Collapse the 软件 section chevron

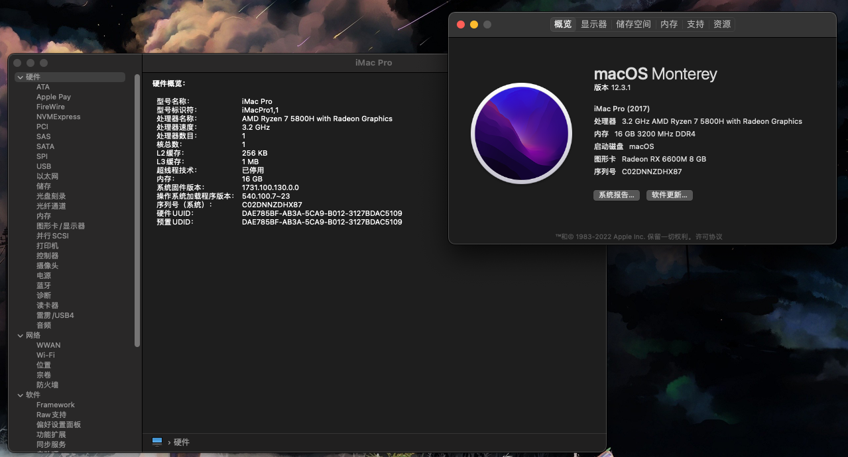20,395
